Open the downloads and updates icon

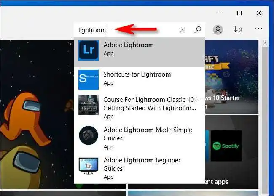(238, 30)
